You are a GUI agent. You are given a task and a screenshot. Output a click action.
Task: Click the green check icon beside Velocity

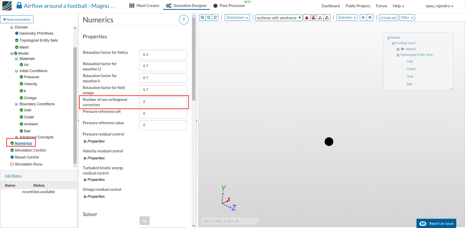(22, 84)
